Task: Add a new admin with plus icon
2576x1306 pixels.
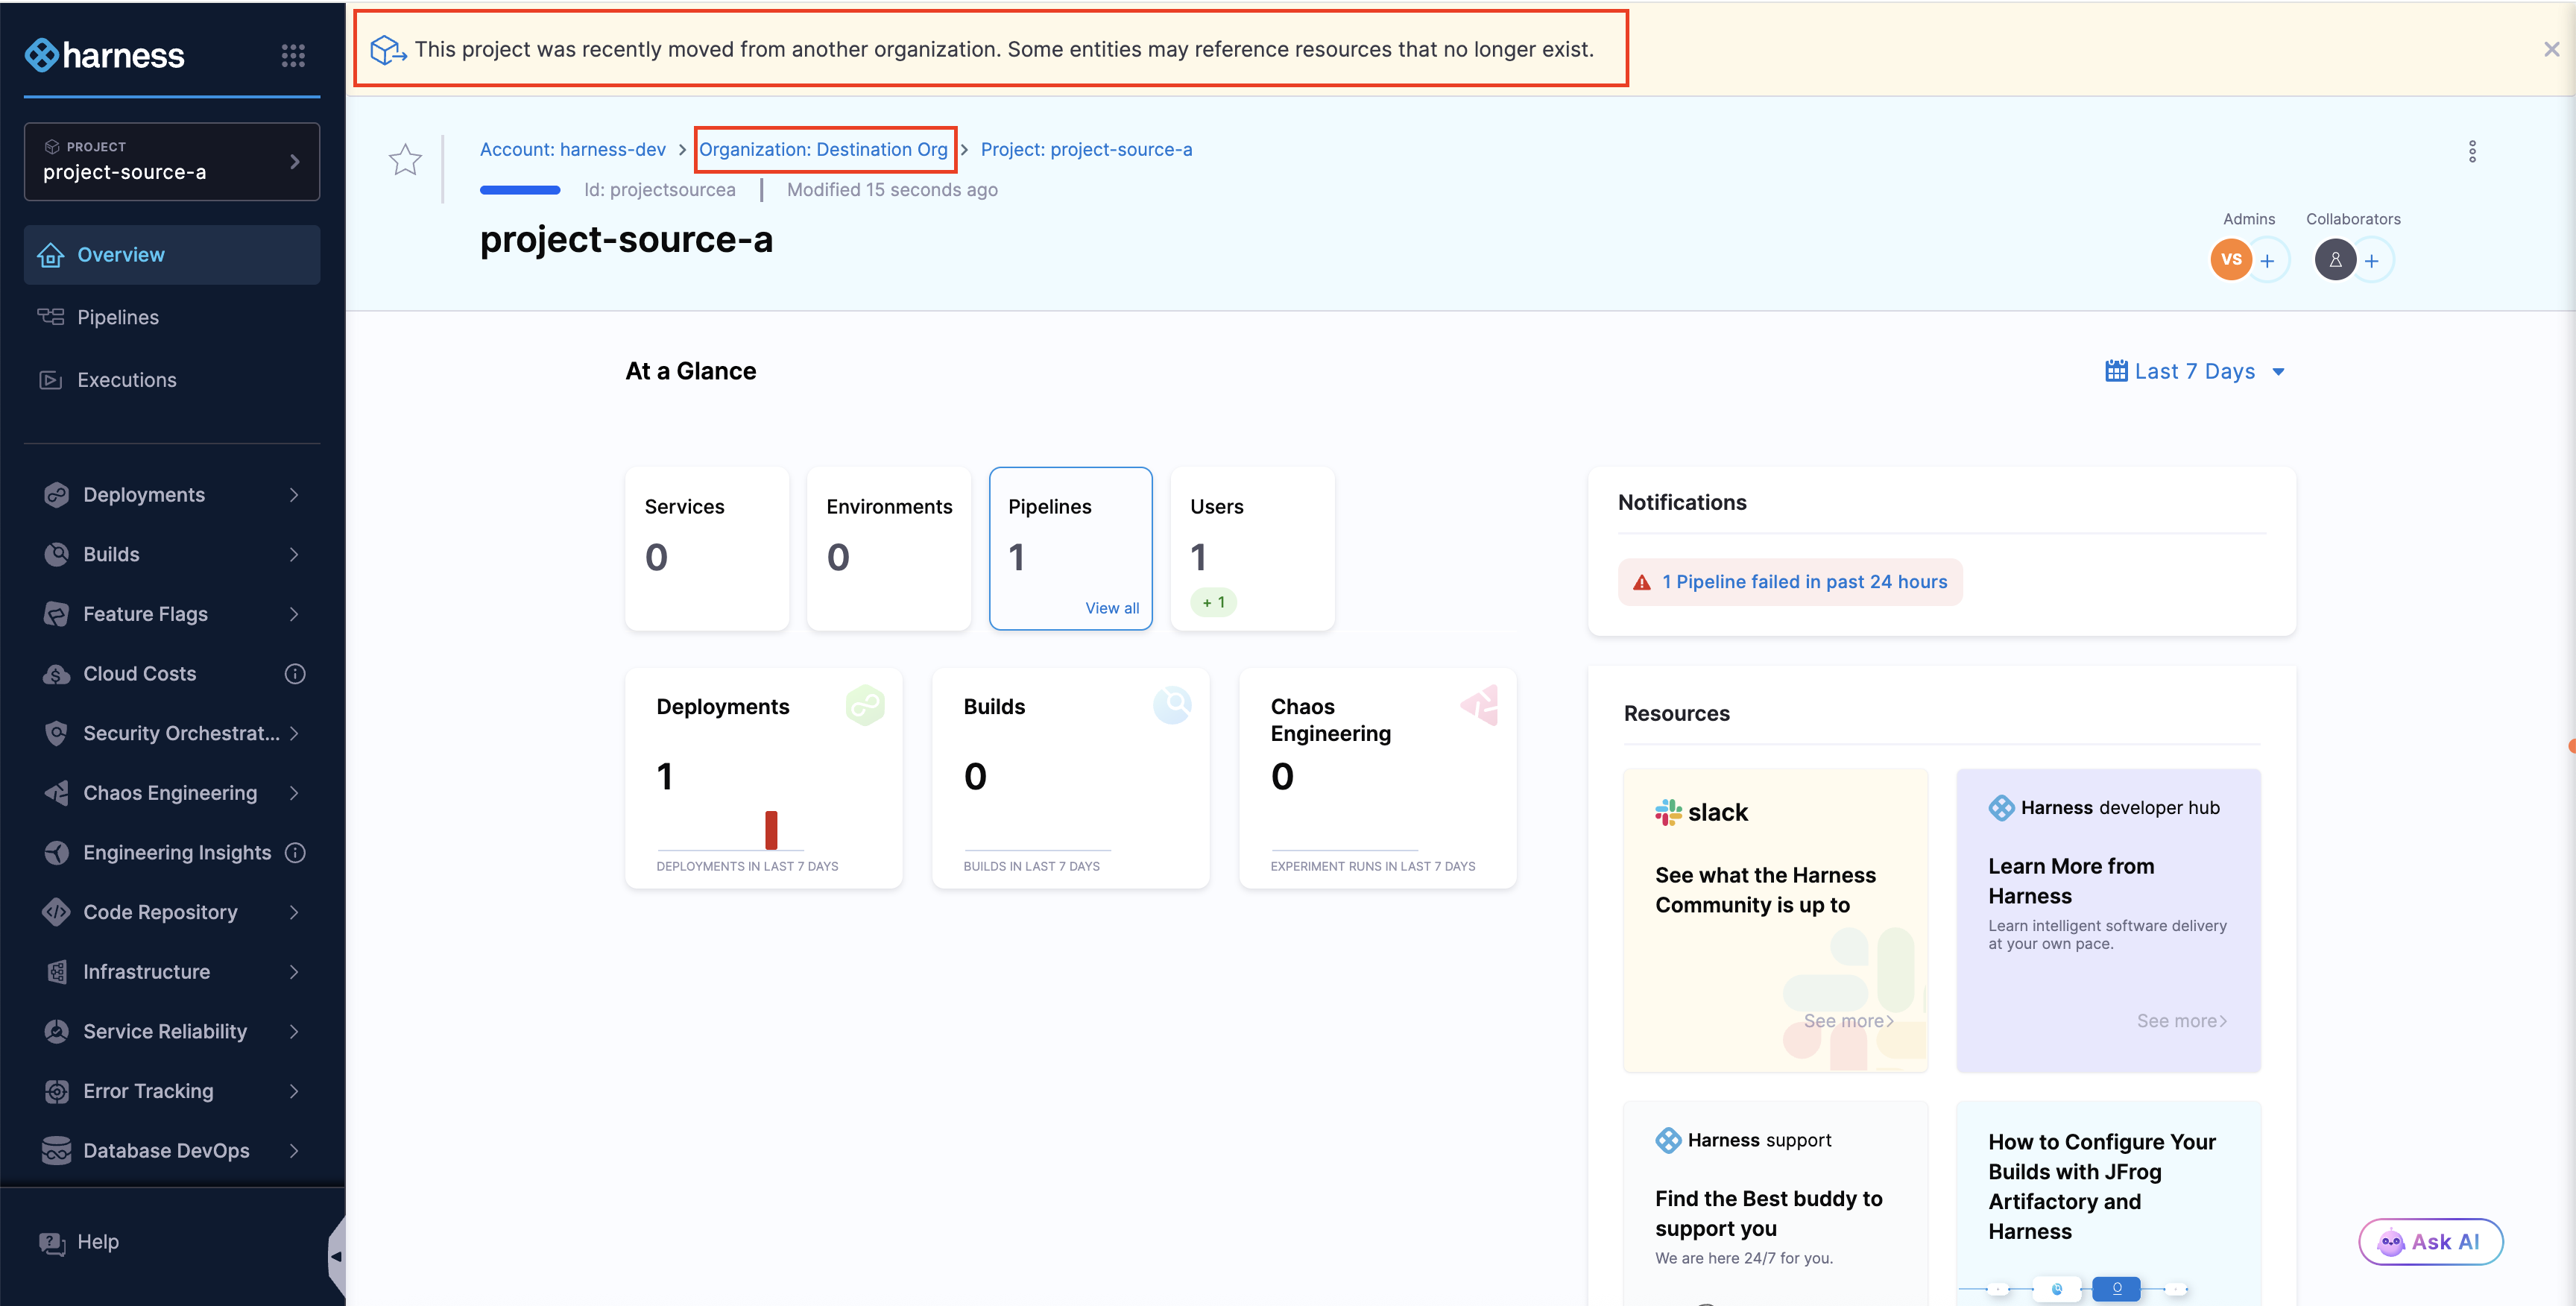Action: (2267, 261)
